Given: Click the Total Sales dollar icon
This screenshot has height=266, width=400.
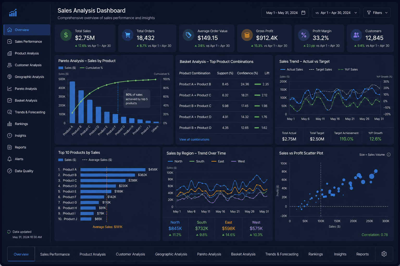Looking at the screenshot, I should point(66,35).
